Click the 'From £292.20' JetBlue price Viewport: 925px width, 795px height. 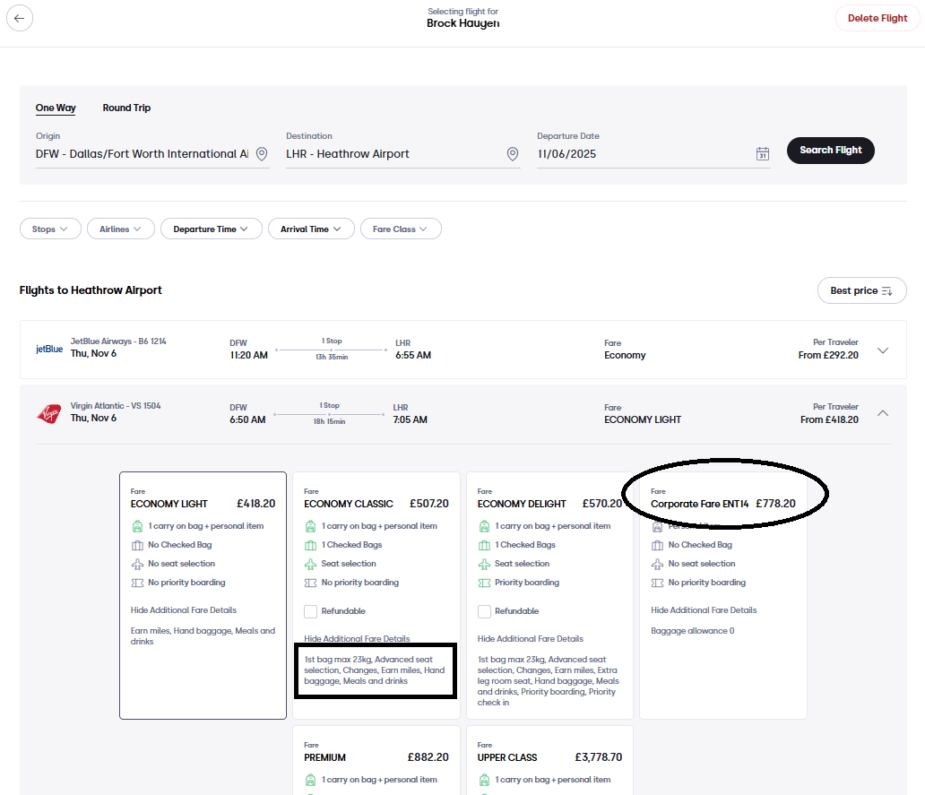828,355
